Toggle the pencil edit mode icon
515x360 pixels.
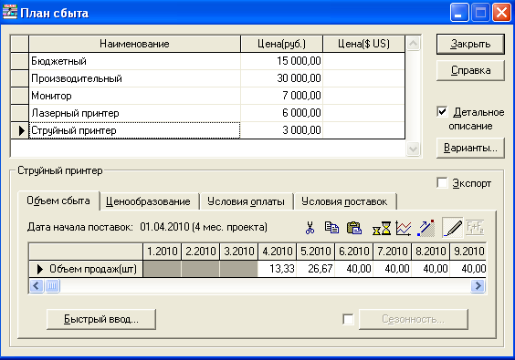pyautogui.click(x=452, y=228)
